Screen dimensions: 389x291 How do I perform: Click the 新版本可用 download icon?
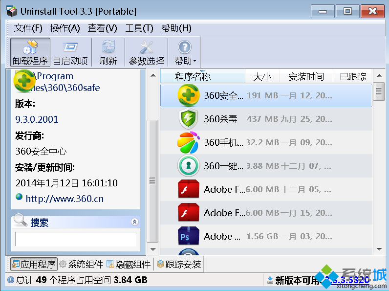270,280
